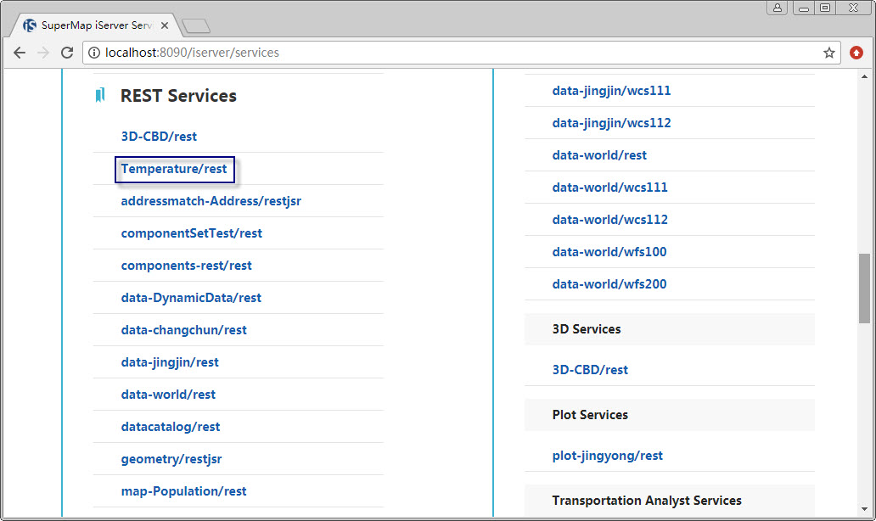
Task: Open the plot-jingyong/rest link
Action: (x=607, y=456)
